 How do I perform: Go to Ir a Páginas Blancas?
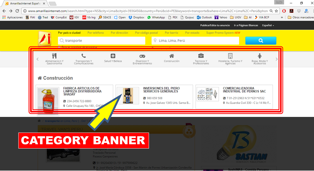click(246, 26)
